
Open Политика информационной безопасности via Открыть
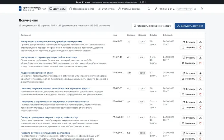189,89
